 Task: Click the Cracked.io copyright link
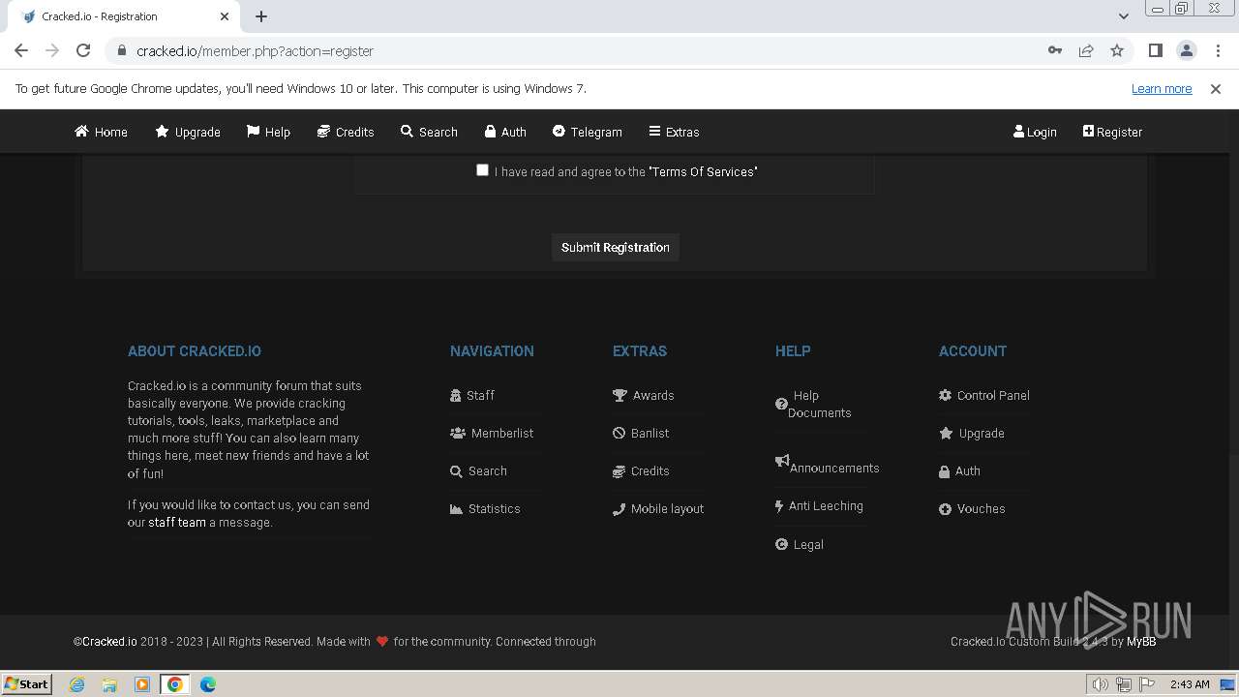108,641
